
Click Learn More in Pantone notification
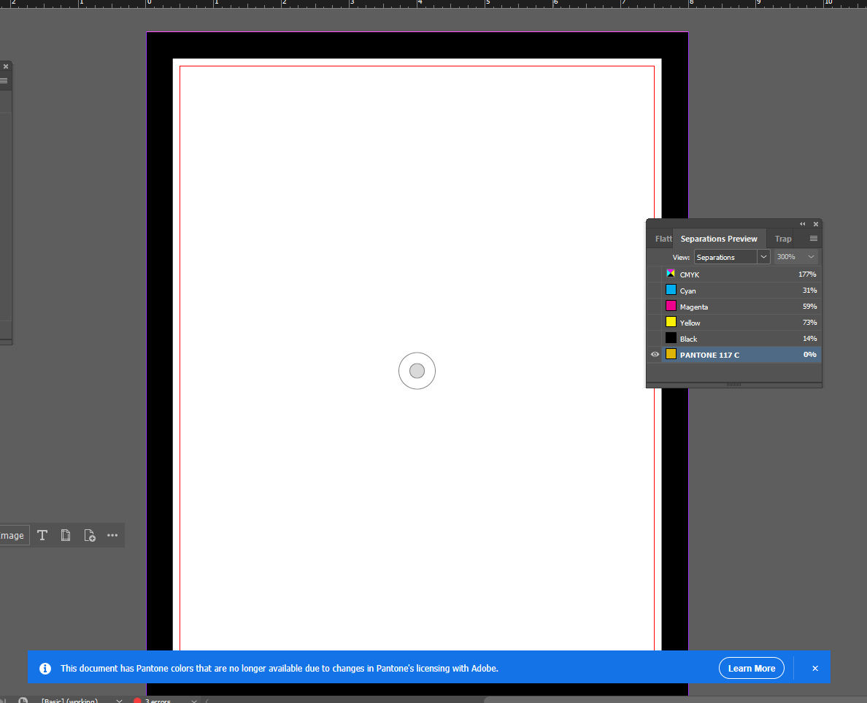point(752,668)
